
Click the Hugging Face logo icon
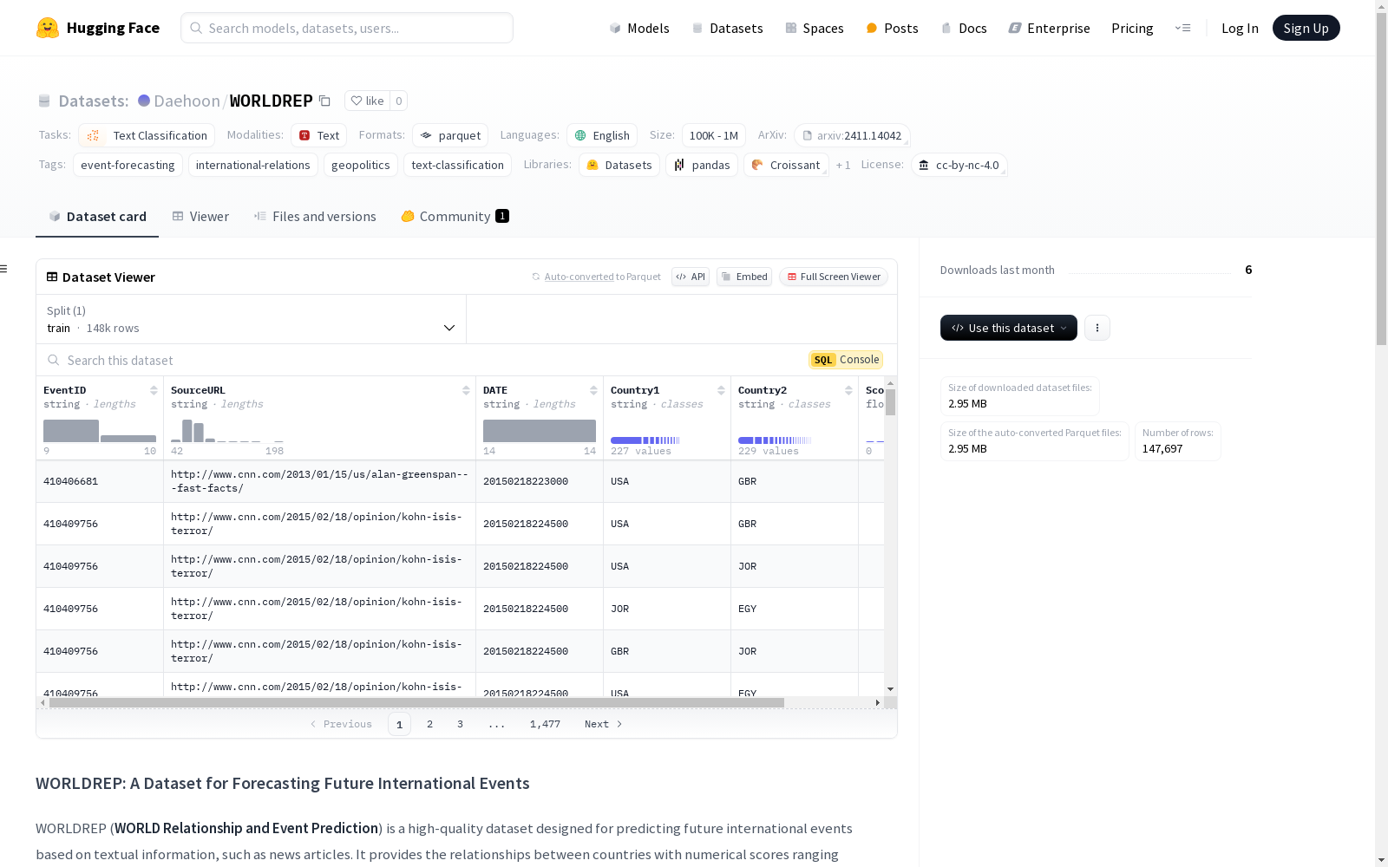tap(48, 28)
